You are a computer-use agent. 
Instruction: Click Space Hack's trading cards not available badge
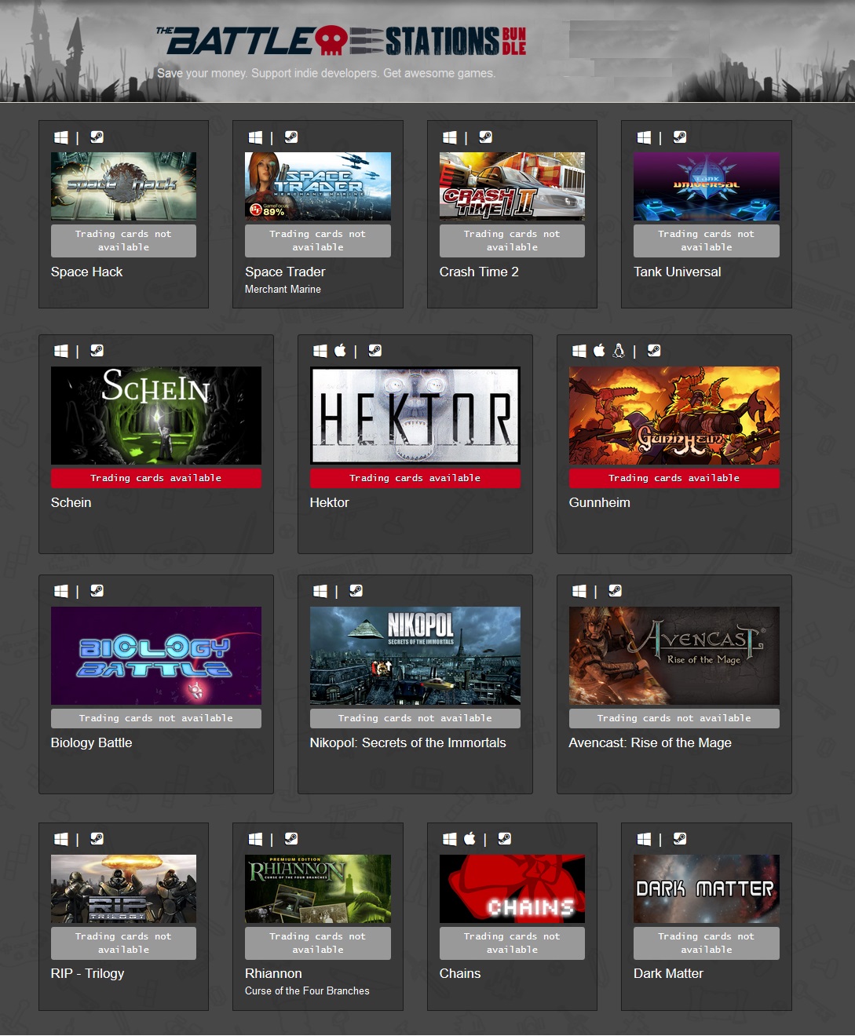[x=123, y=241]
